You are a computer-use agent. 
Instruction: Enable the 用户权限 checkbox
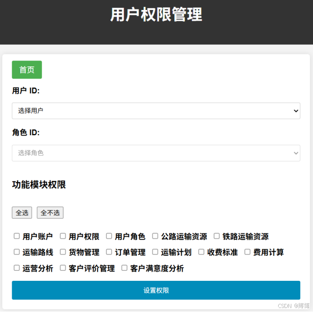(63, 236)
